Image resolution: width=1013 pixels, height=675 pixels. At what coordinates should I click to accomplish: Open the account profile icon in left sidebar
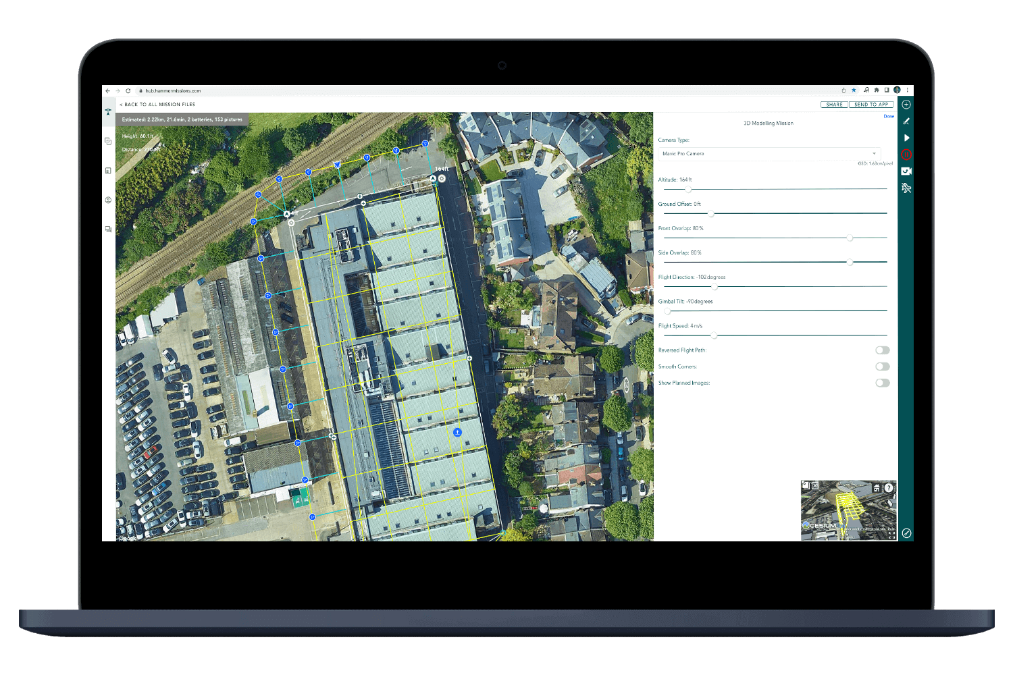[x=108, y=200]
